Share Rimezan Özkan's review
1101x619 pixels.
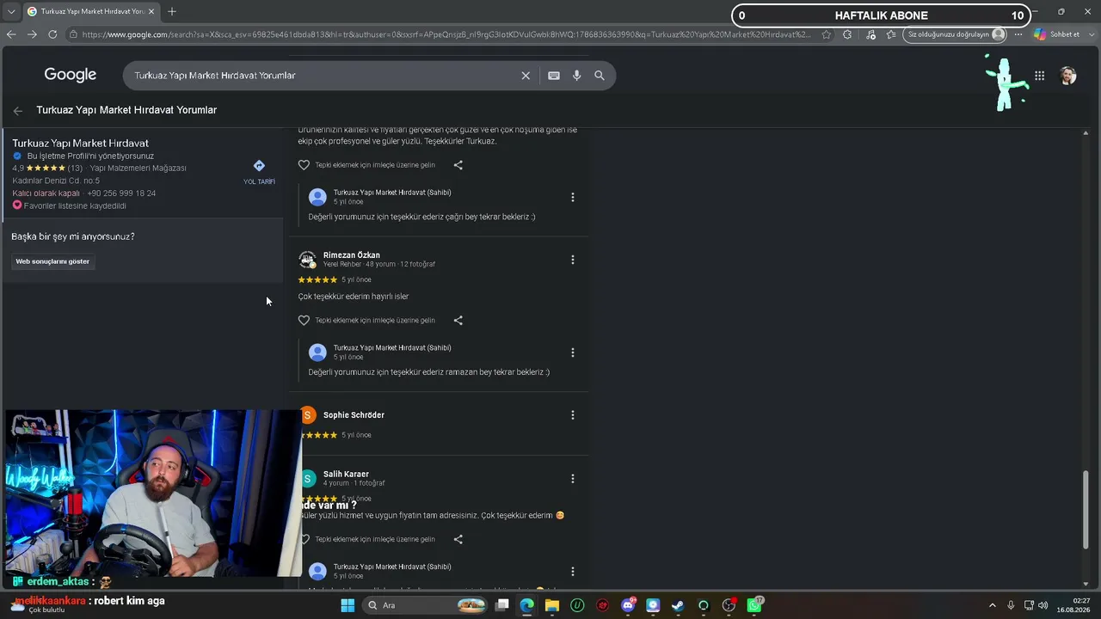click(458, 321)
